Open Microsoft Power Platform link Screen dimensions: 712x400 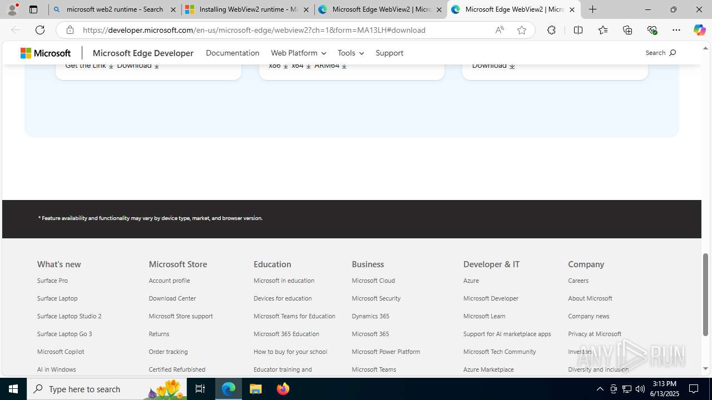[x=386, y=352]
